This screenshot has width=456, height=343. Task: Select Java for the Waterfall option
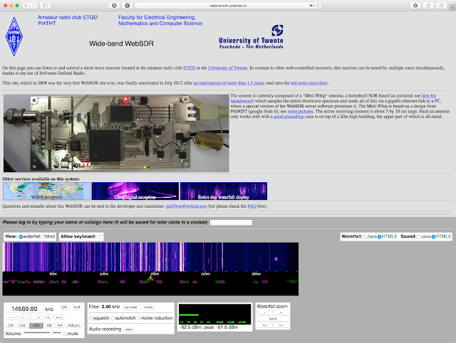point(364,237)
